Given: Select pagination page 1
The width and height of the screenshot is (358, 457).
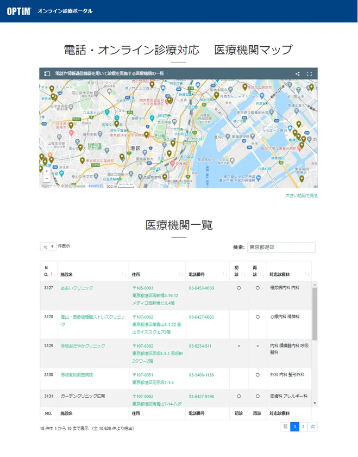Looking at the screenshot, I should click(x=295, y=427).
